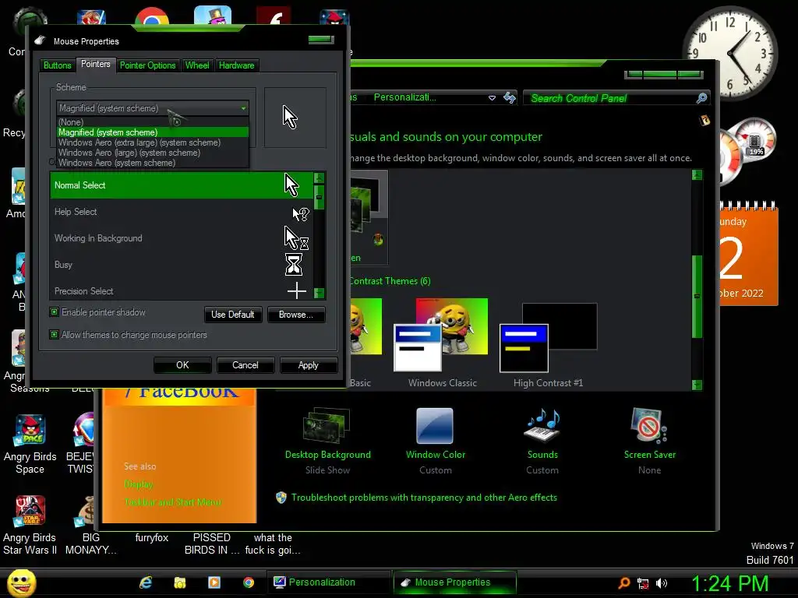Open the Start menu smiley button
798x598 pixels.
point(21,582)
